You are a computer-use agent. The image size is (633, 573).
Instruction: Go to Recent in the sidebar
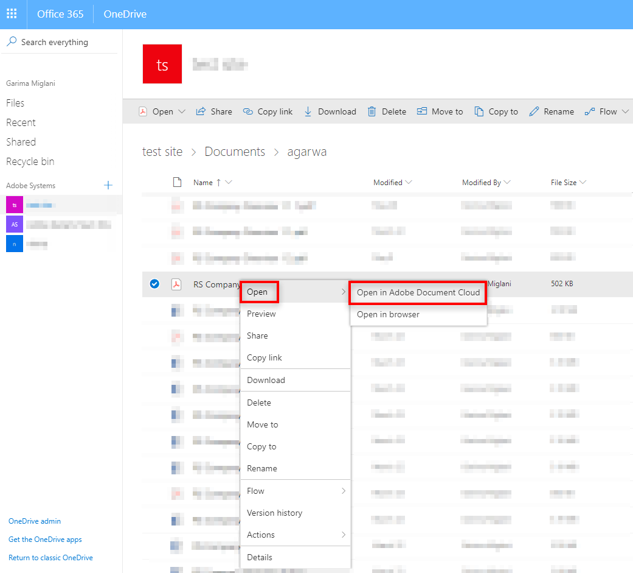[x=21, y=122]
